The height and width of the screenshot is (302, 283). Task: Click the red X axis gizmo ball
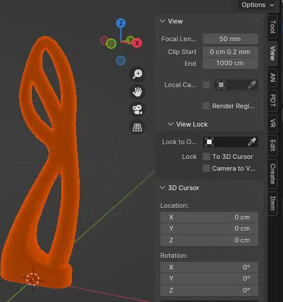(x=137, y=43)
